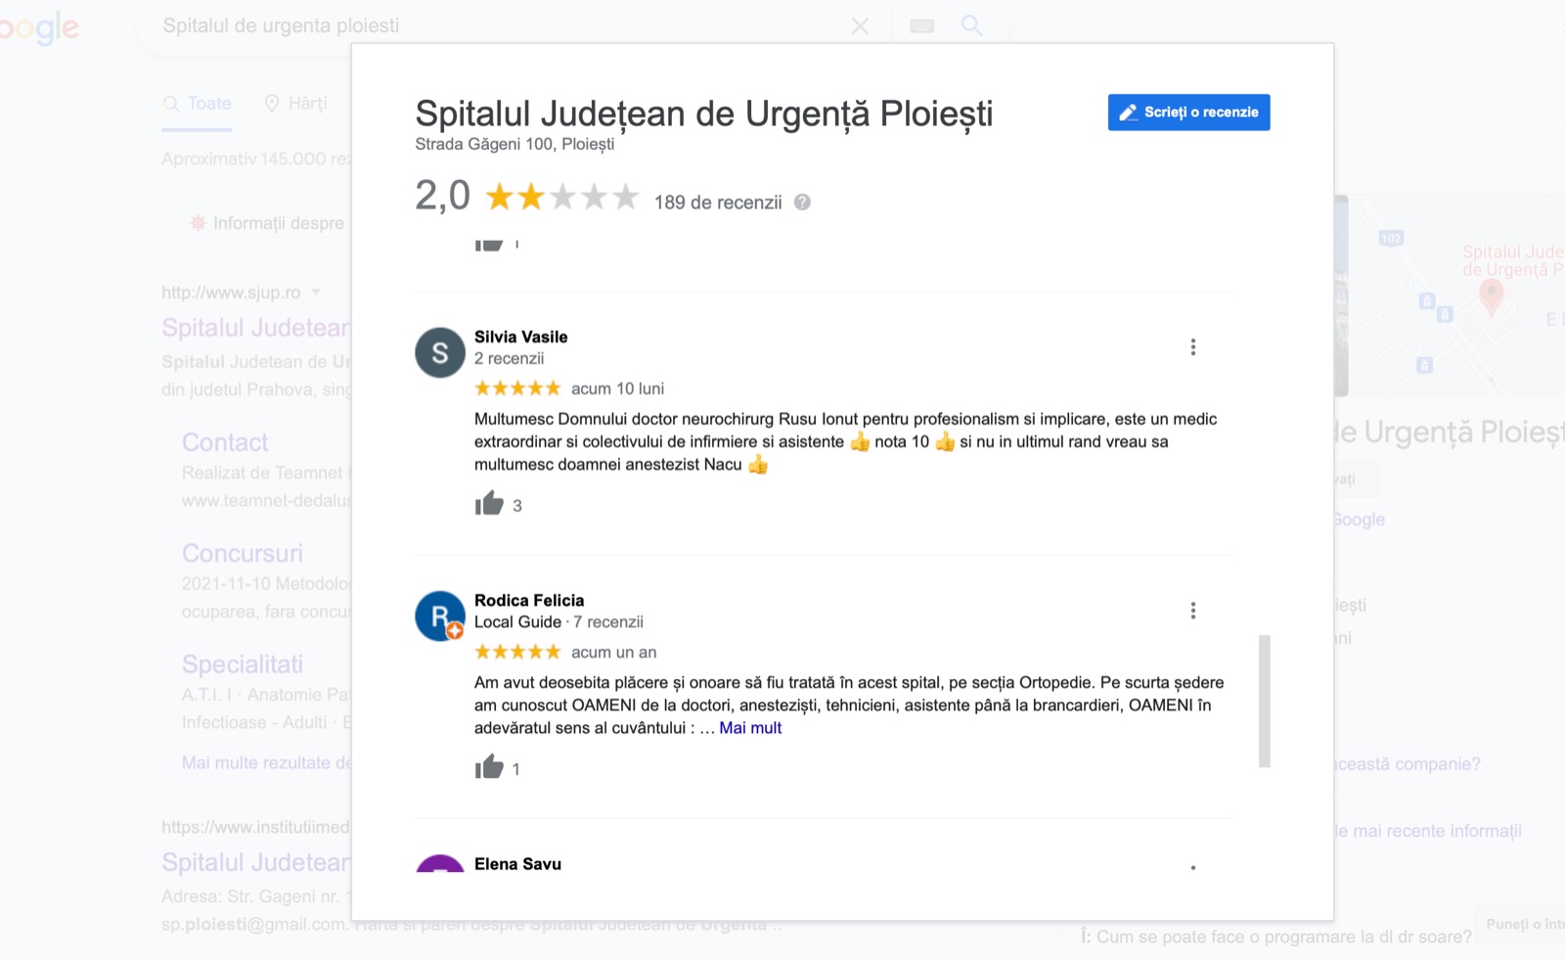
Task: Click the reviews list scrollbar
Action: (1264, 701)
